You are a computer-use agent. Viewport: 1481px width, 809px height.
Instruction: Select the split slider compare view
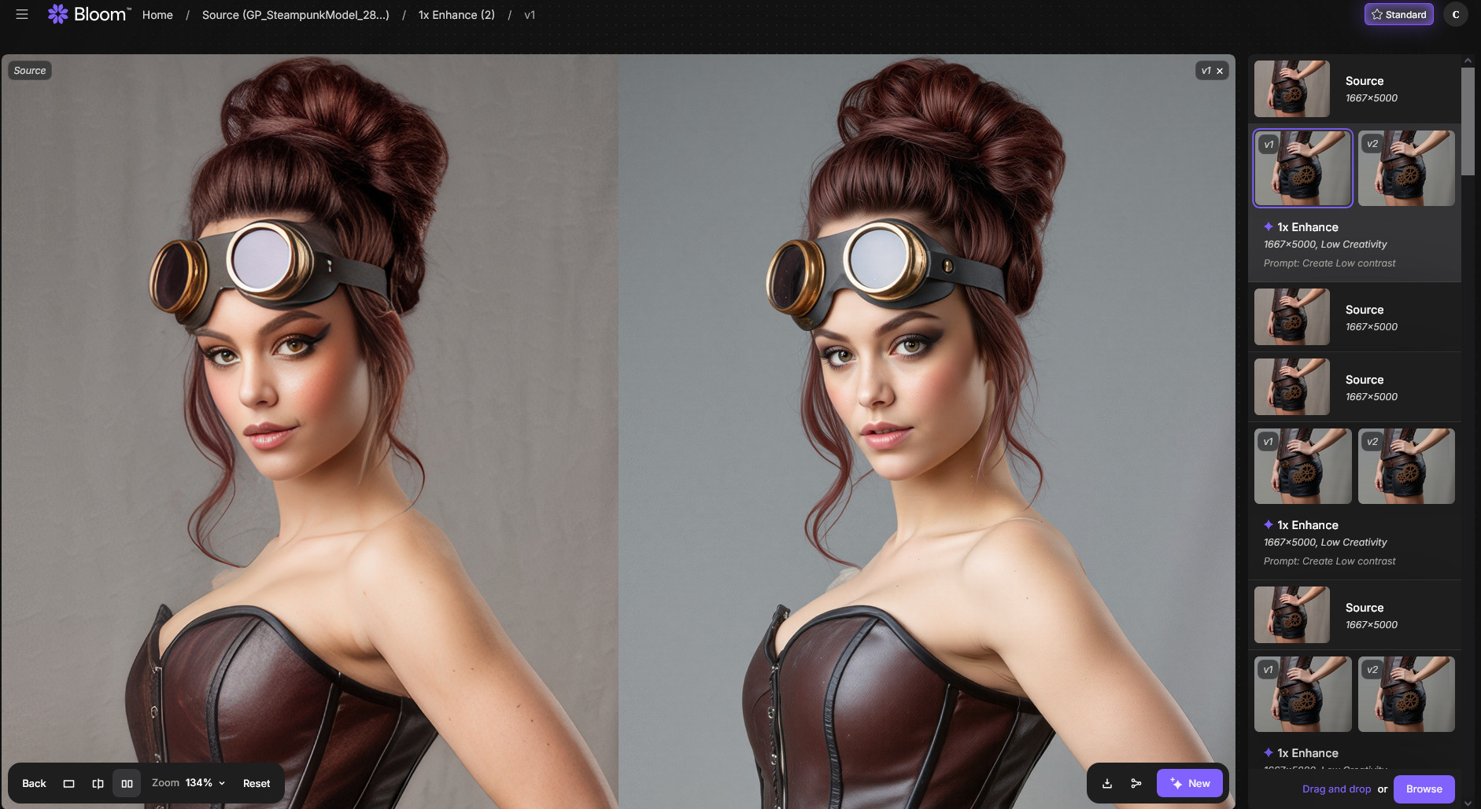pos(98,784)
